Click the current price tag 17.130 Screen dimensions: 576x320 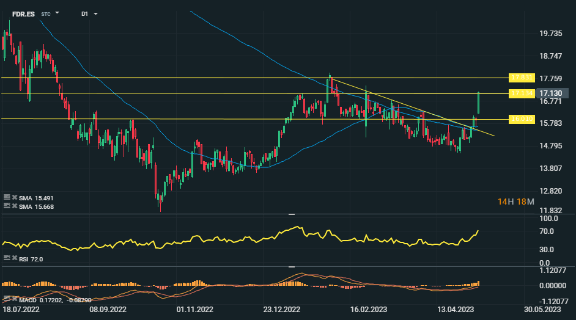(552, 93)
